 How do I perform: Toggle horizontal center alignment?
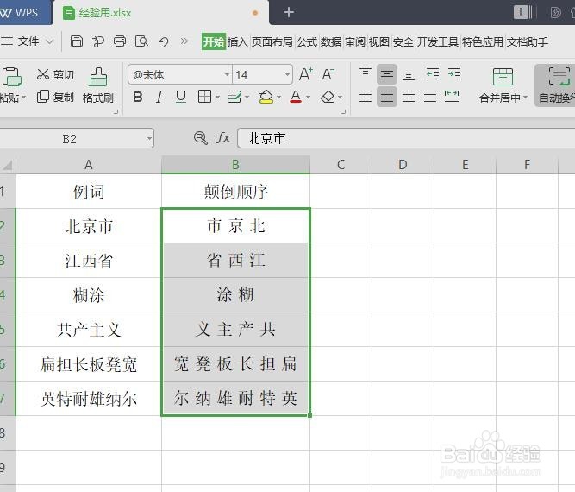click(x=387, y=97)
